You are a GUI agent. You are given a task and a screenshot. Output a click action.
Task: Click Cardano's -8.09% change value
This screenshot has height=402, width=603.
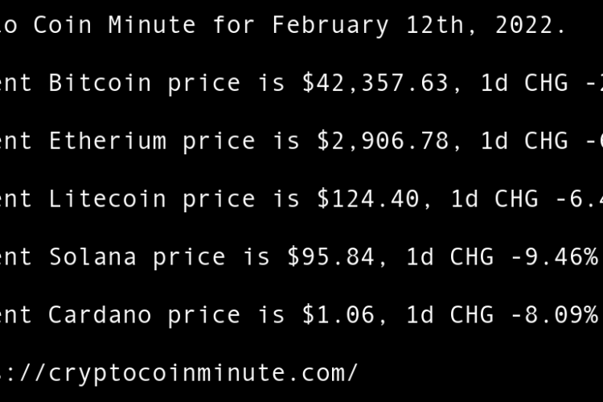(x=554, y=314)
